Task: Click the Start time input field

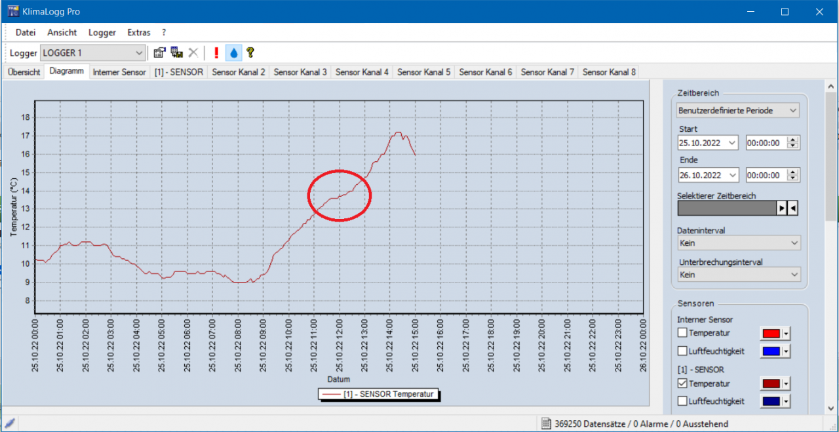Action: tap(766, 143)
